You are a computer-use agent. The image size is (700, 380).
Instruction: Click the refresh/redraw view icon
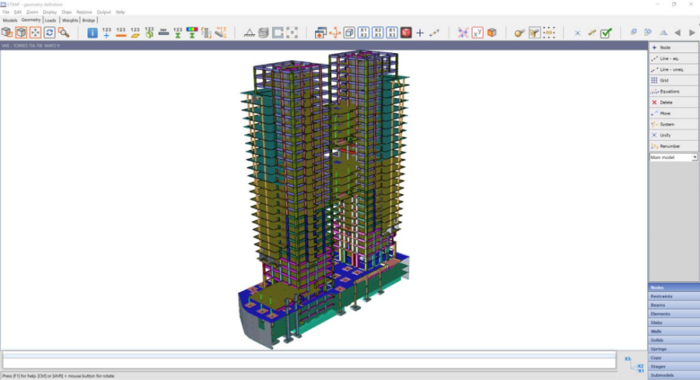pyautogui.click(x=50, y=33)
